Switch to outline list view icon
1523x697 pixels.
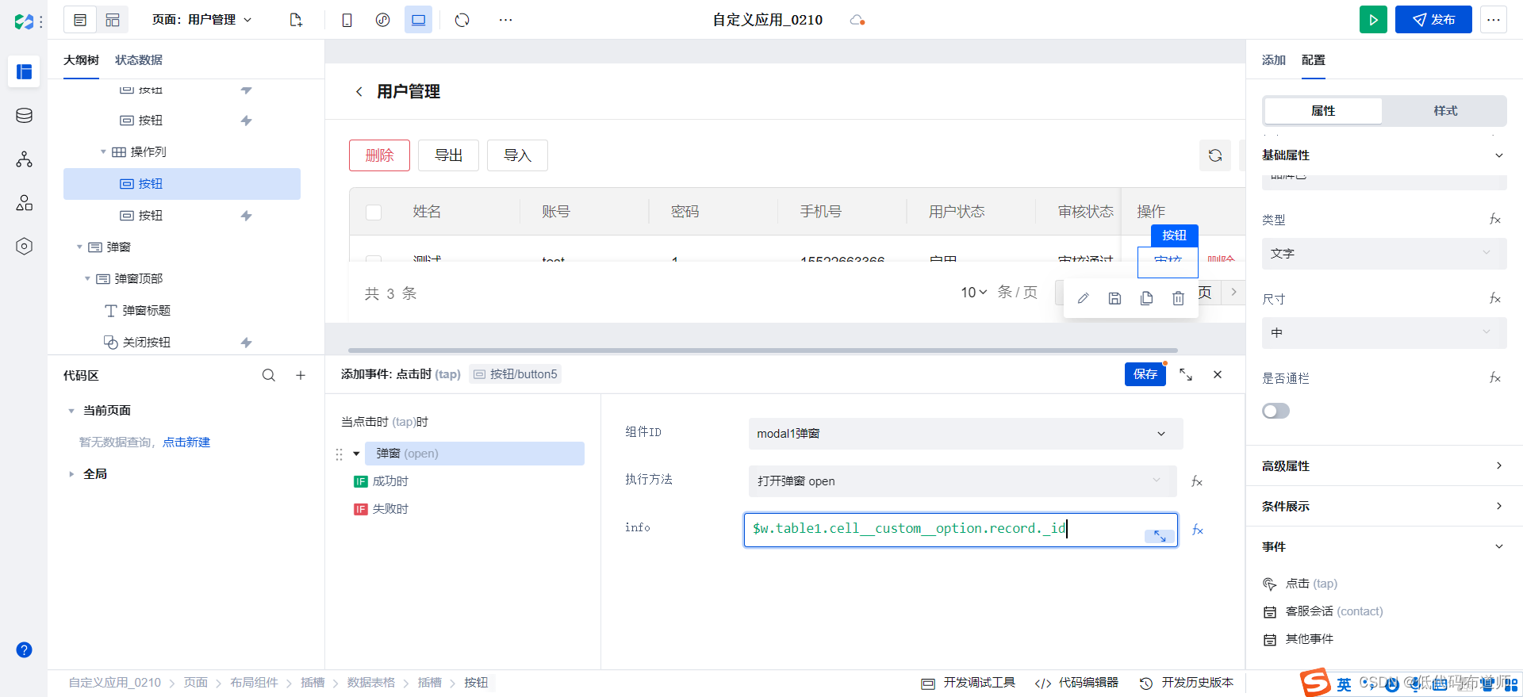click(80, 20)
